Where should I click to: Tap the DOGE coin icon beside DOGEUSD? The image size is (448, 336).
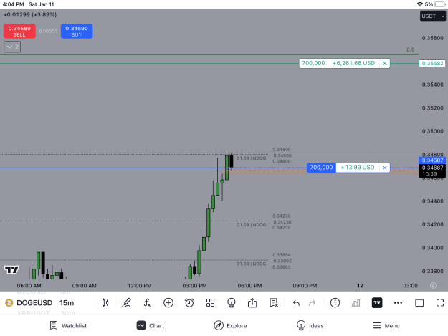(9, 303)
